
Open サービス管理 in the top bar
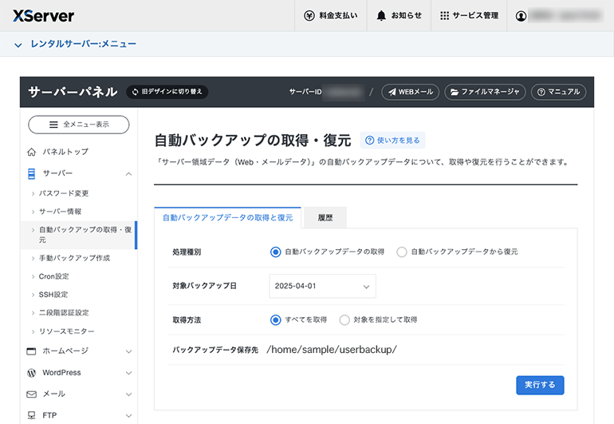469,16
